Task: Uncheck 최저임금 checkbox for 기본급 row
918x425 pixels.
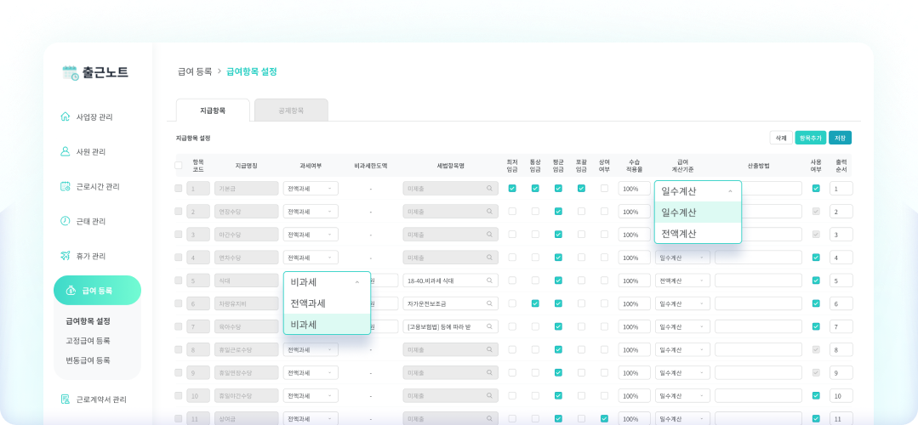Action: coord(512,189)
